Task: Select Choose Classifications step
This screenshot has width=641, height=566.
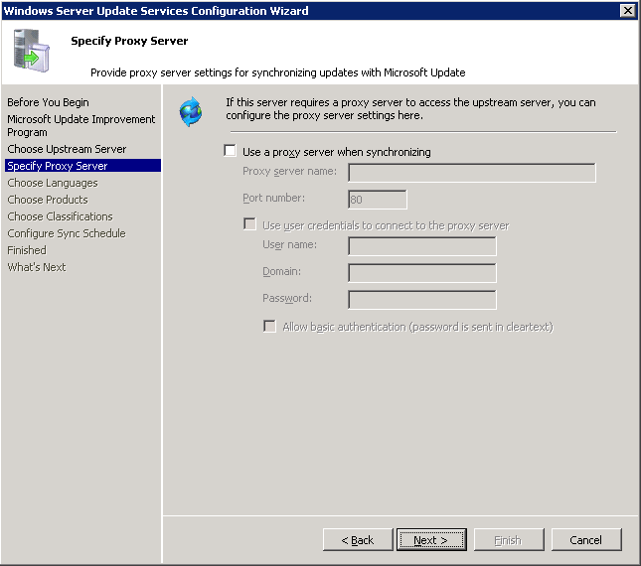Action: (60, 216)
